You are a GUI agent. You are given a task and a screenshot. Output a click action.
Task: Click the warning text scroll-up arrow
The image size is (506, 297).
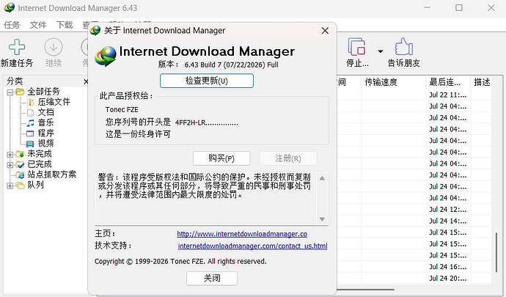(322, 178)
